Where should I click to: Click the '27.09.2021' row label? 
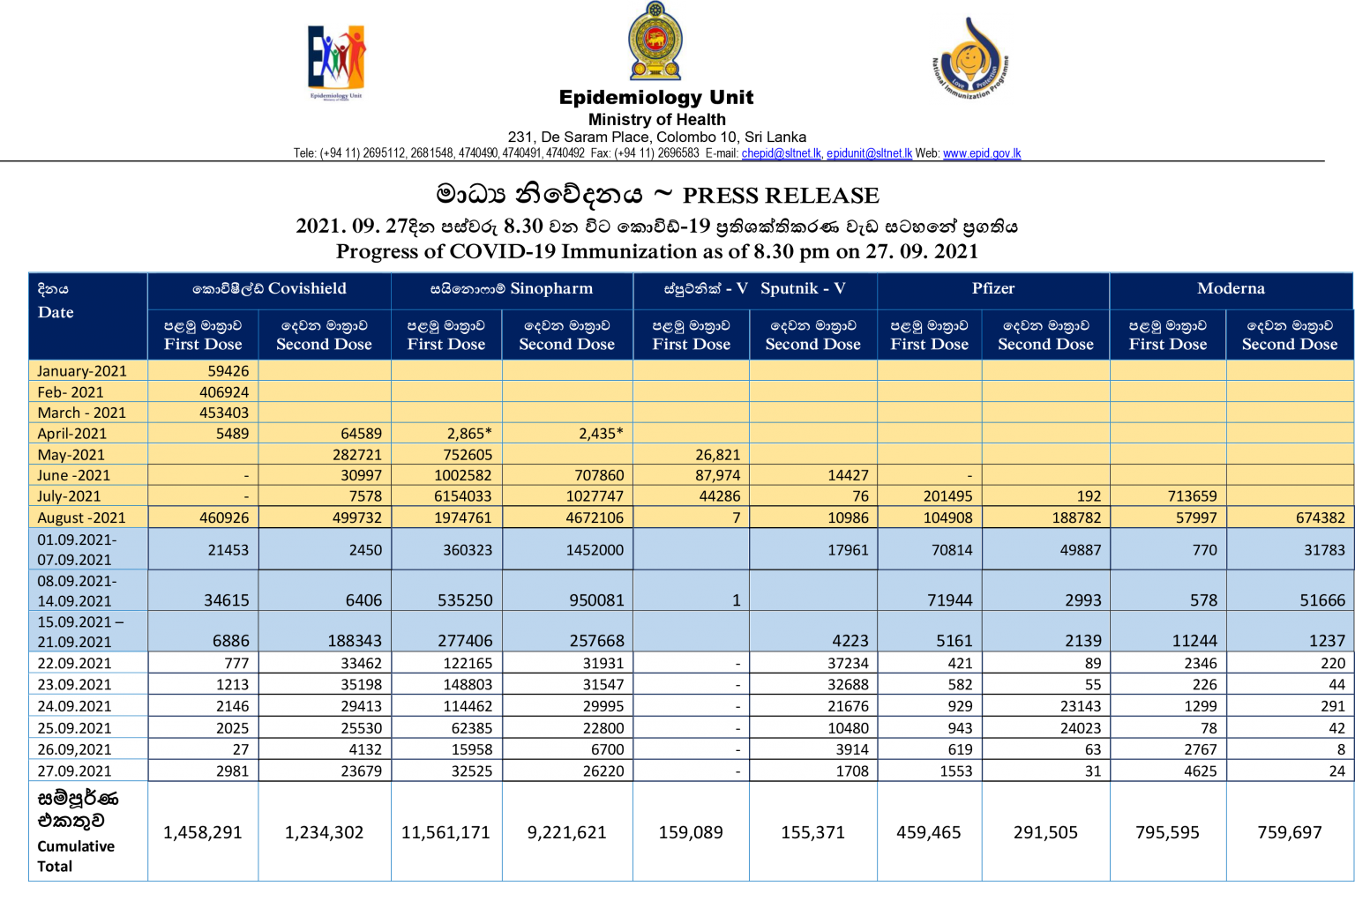[x=75, y=770]
